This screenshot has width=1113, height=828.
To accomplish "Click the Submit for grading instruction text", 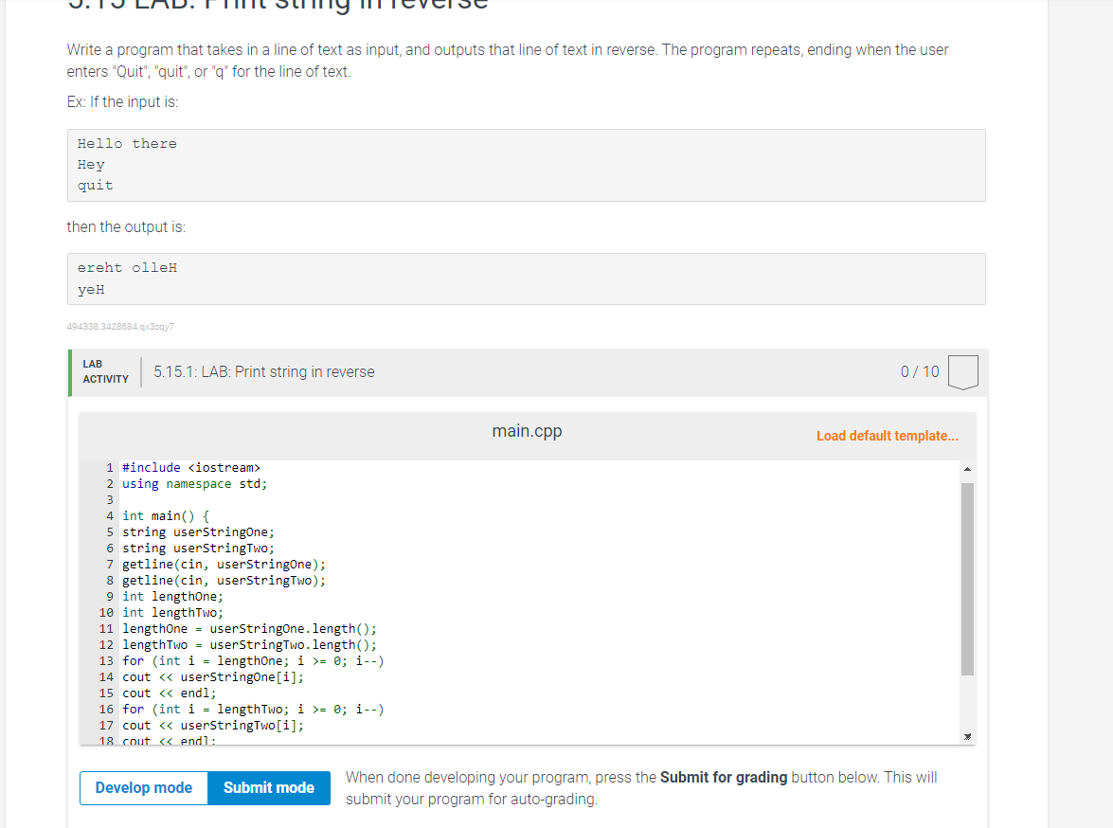I will [641, 787].
